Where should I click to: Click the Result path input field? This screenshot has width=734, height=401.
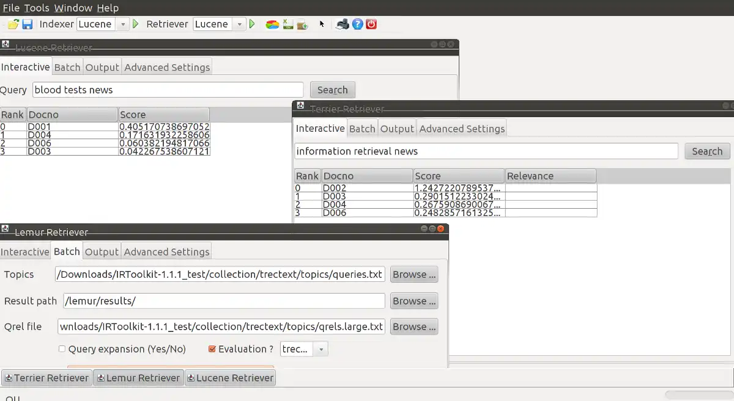pos(224,301)
